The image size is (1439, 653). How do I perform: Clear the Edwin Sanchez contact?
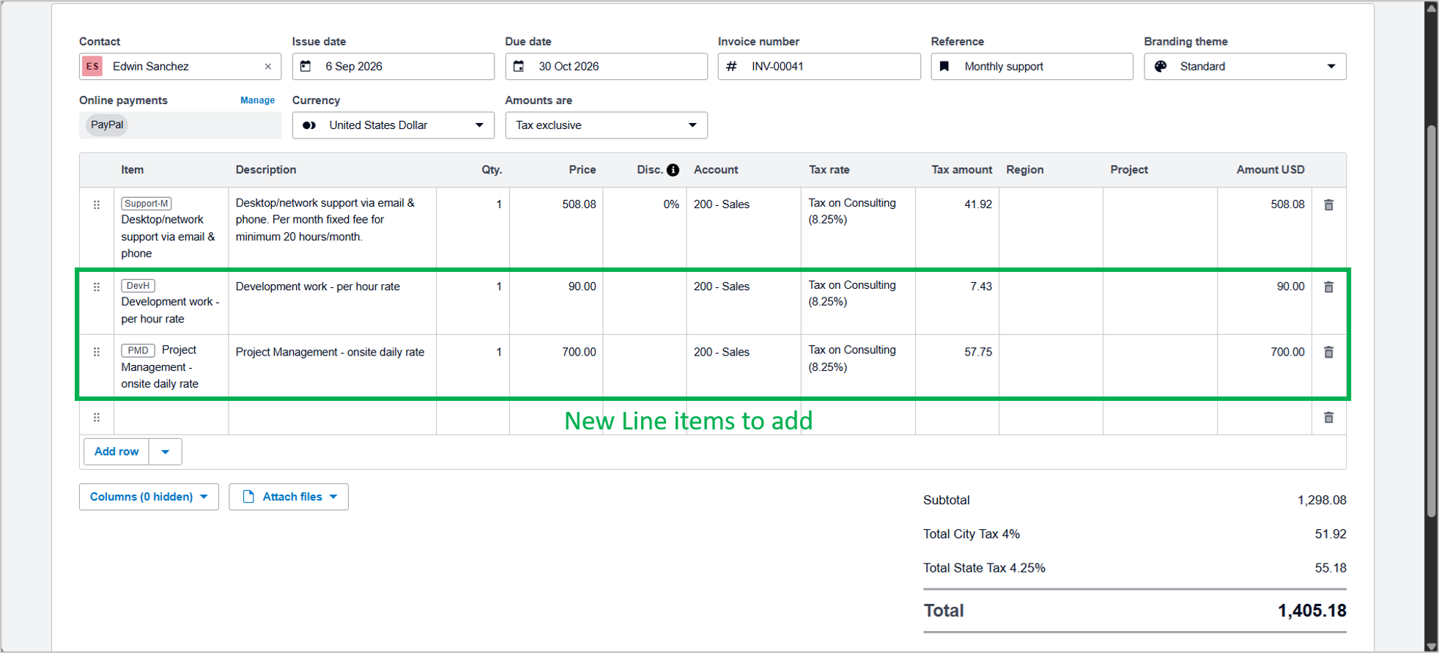pos(268,67)
